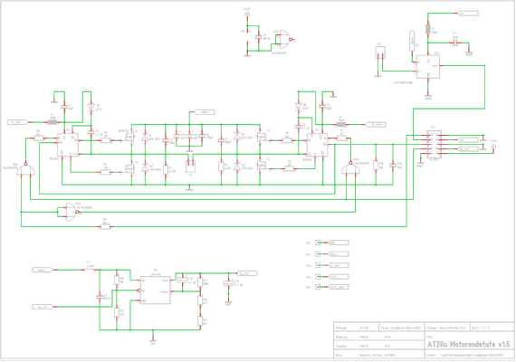The height and width of the screenshot is (362, 516).
Task: Select the ACS758 current sensor IC
Action: (x=428, y=67)
